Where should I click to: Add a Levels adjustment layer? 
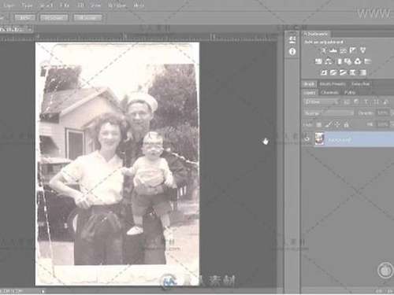coord(333,50)
